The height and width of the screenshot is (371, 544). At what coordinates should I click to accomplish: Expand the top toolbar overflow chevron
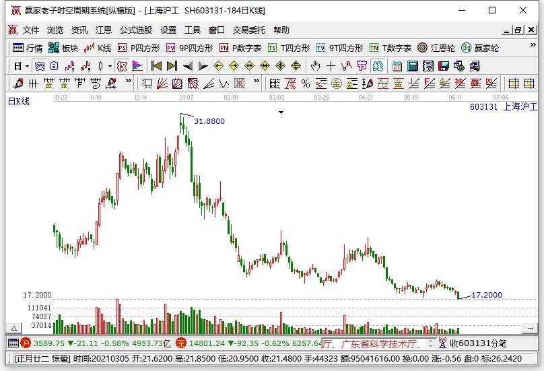pyautogui.click(x=533, y=45)
